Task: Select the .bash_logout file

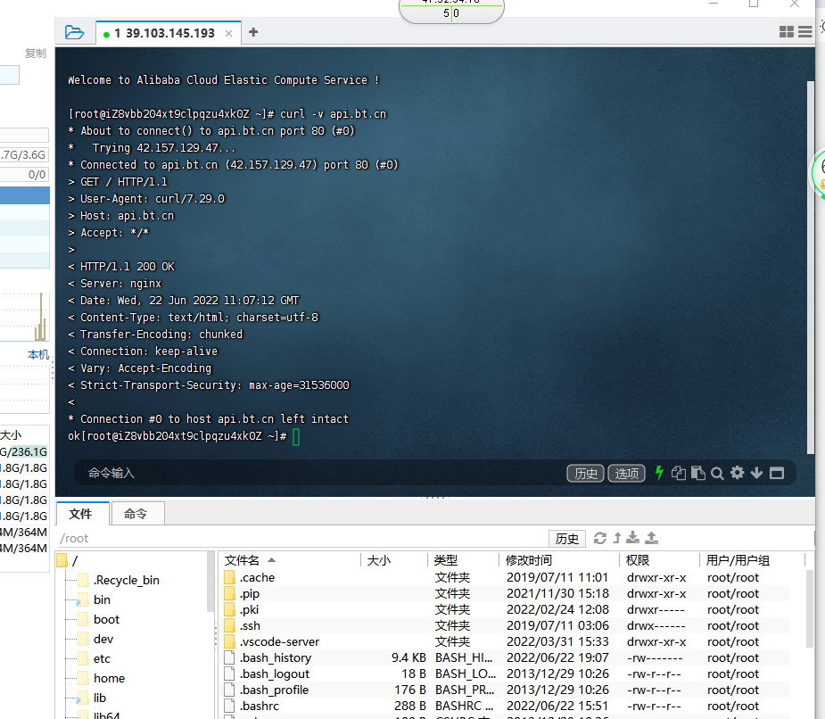Action: coord(505,674)
